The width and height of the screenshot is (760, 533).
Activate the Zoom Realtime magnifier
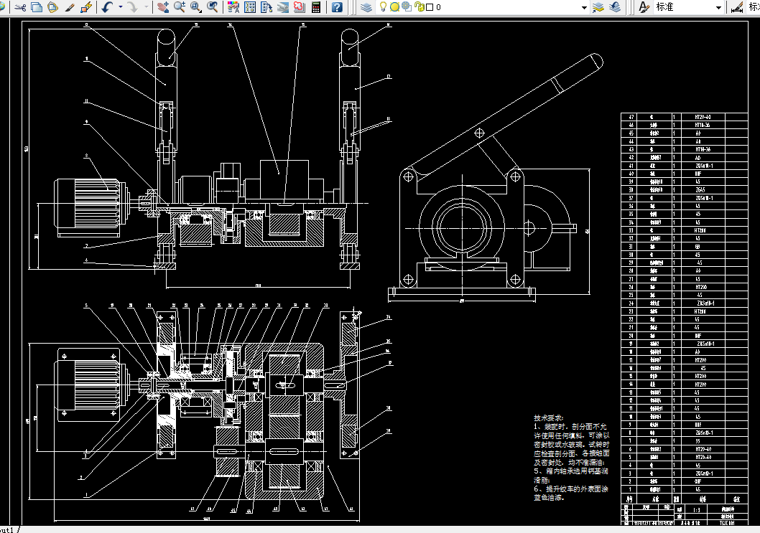coord(180,7)
